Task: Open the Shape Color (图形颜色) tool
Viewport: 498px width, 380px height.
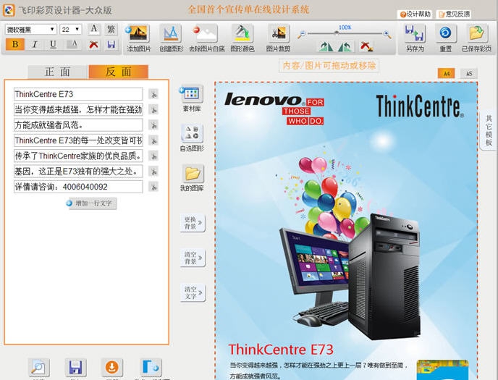Action: (x=242, y=33)
